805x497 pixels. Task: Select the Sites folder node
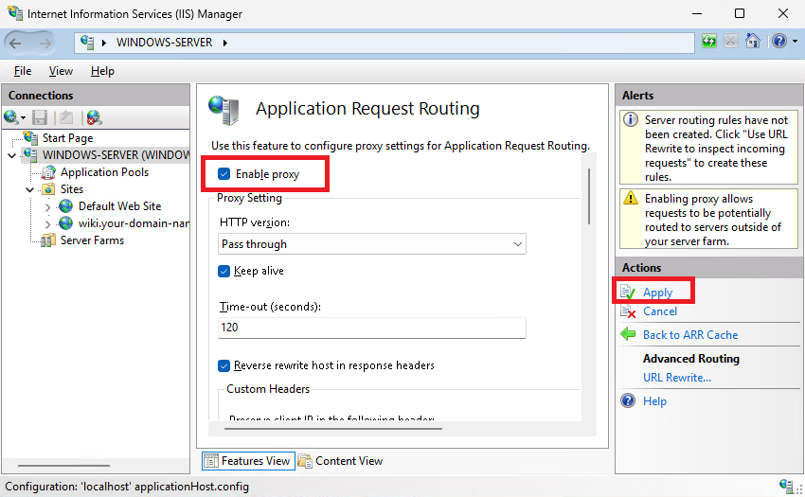[72, 189]
